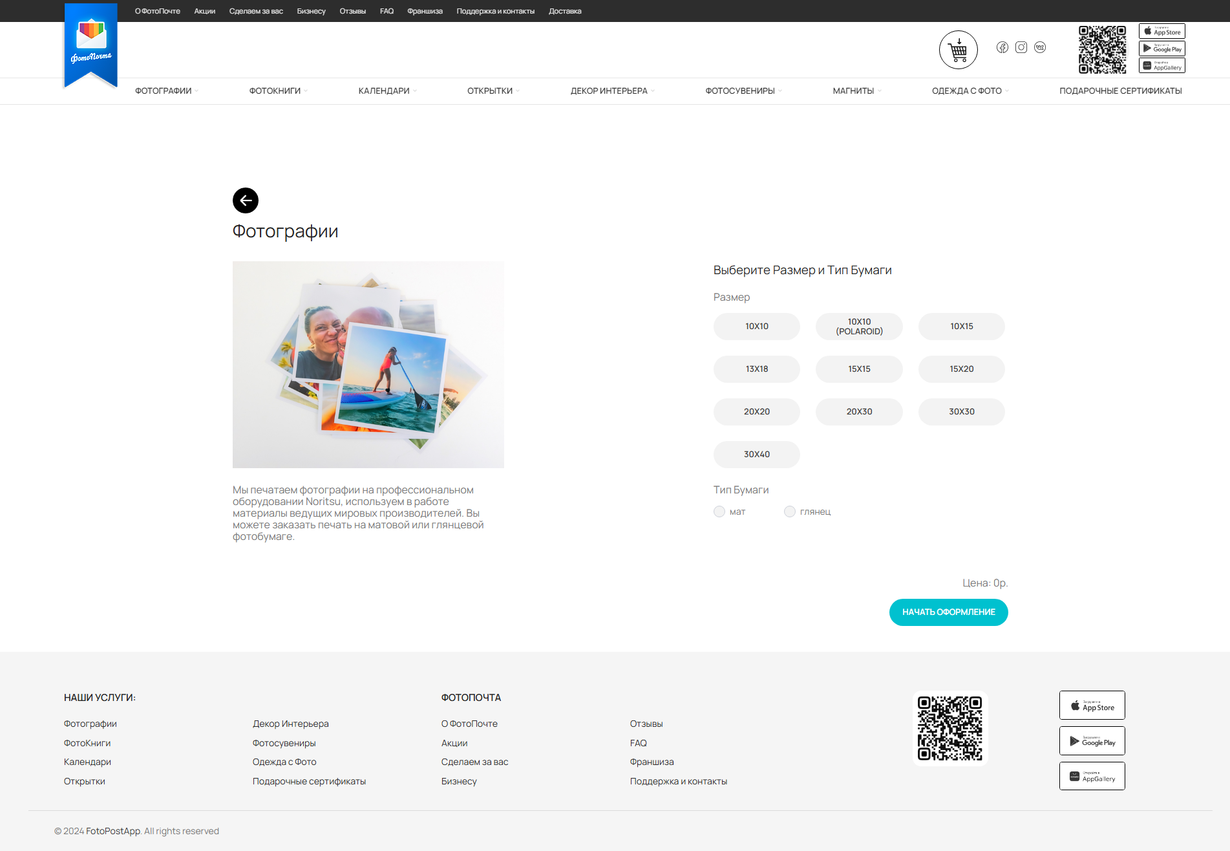Open the VK social icon in header
The image size is (1230, 851).
point(1040,47)
